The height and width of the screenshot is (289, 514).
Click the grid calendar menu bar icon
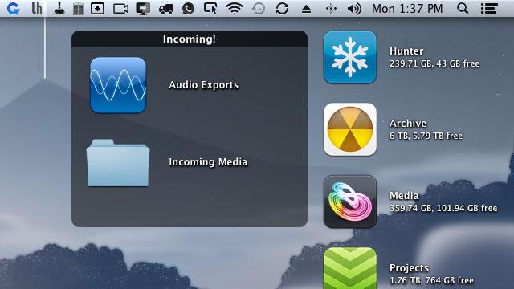tap(78, 9)
